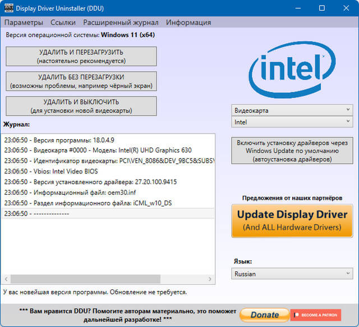Open the Russian language dropdown
This screenshot has width=359, height=327.
pyautogui.click(x=292, y=274)
